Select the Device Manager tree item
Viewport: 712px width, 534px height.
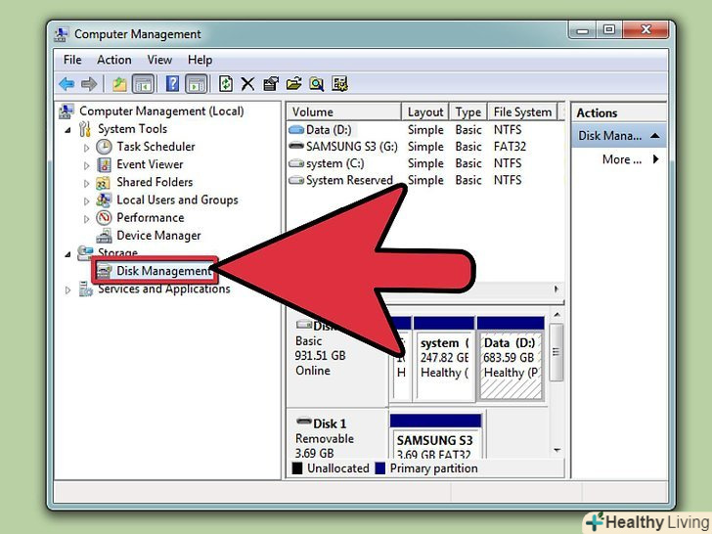[x=158, y=236]
